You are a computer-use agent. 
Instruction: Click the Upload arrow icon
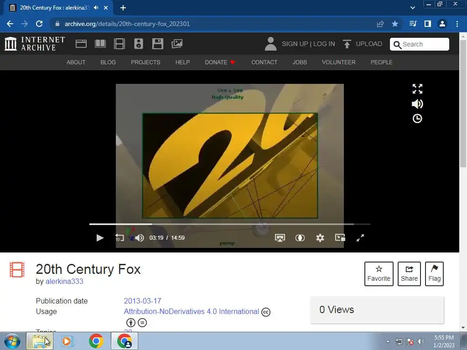tap(347, 44)
